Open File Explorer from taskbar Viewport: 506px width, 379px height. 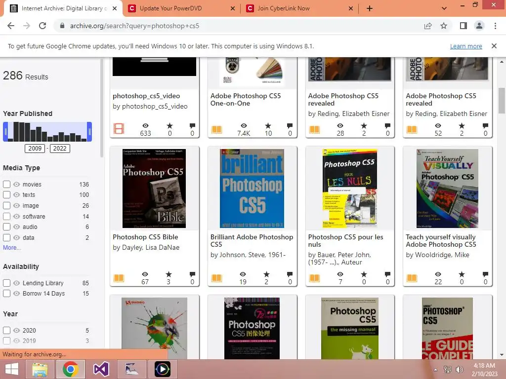[x=40, y=369]
